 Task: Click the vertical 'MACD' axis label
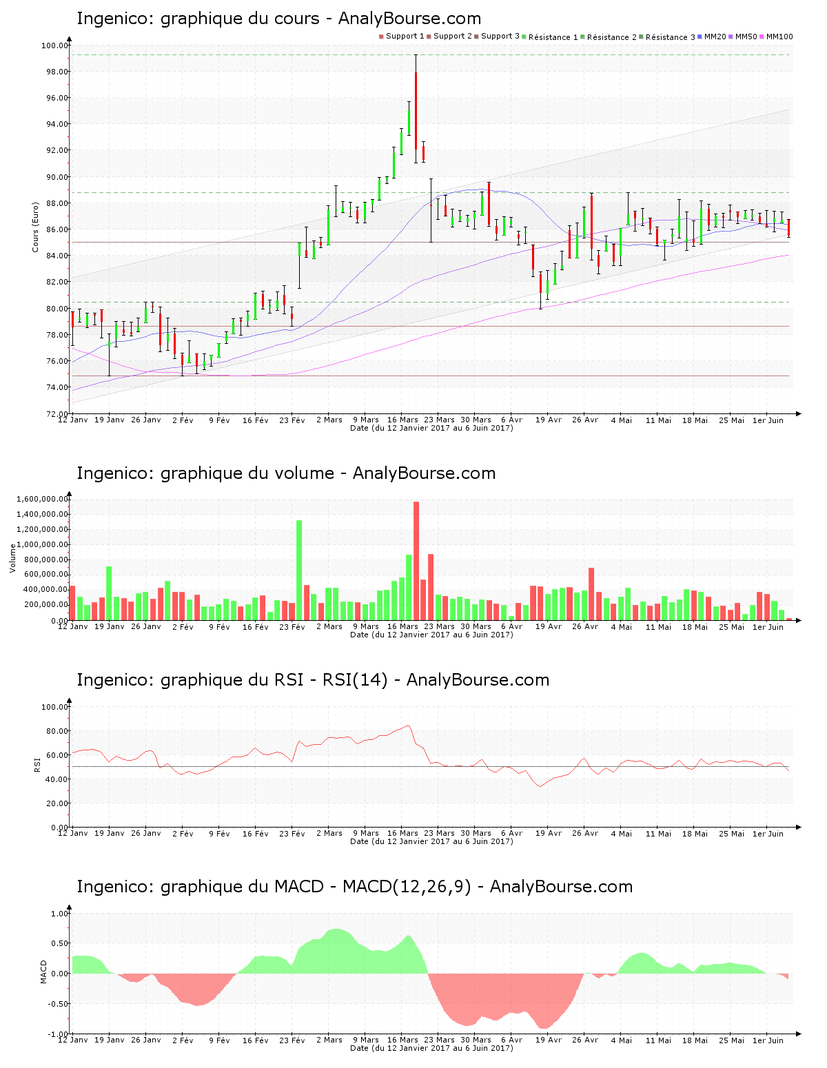click(44, 972)
